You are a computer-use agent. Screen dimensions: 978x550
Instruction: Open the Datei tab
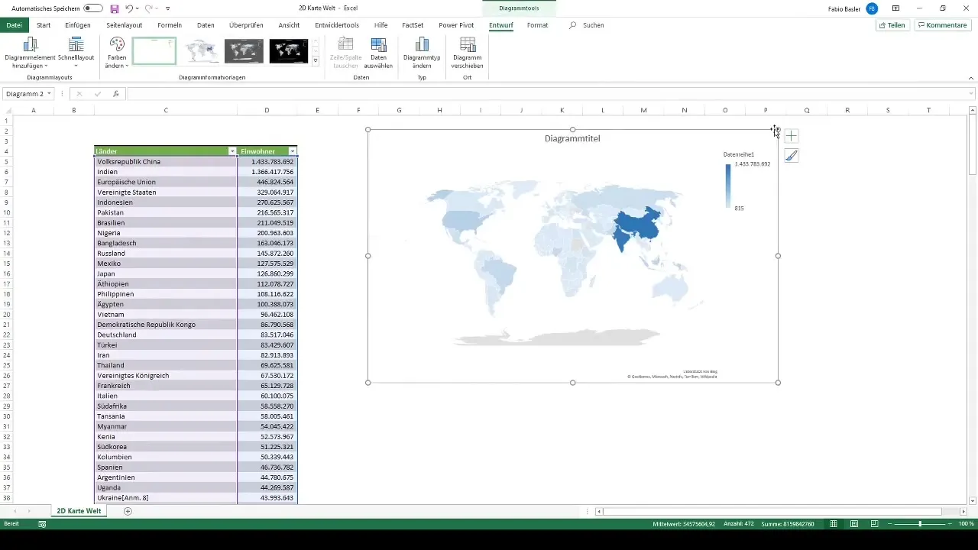[14, 25]
